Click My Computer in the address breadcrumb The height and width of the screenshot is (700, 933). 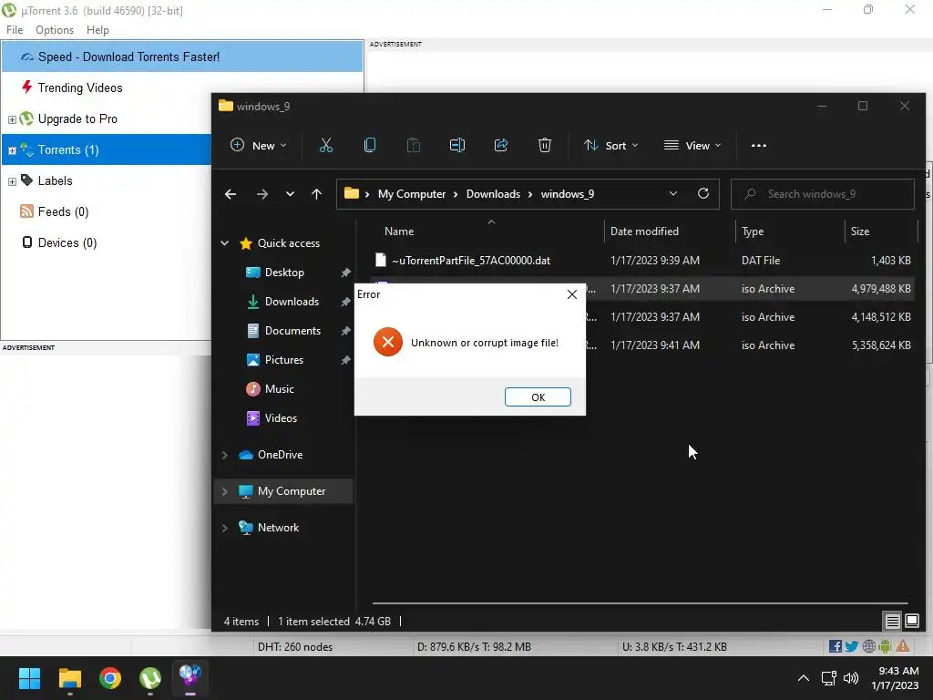point(412,194)
